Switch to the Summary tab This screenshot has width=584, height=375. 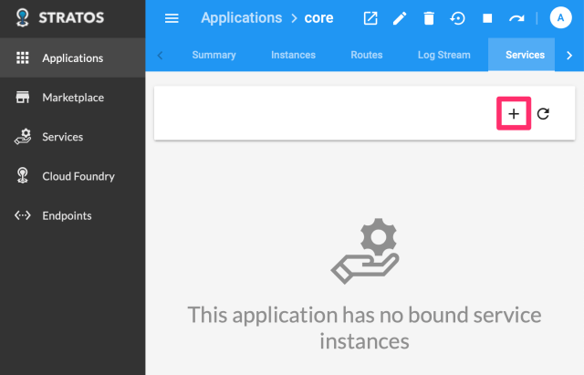pyautogui.click(x=214, y=55)
